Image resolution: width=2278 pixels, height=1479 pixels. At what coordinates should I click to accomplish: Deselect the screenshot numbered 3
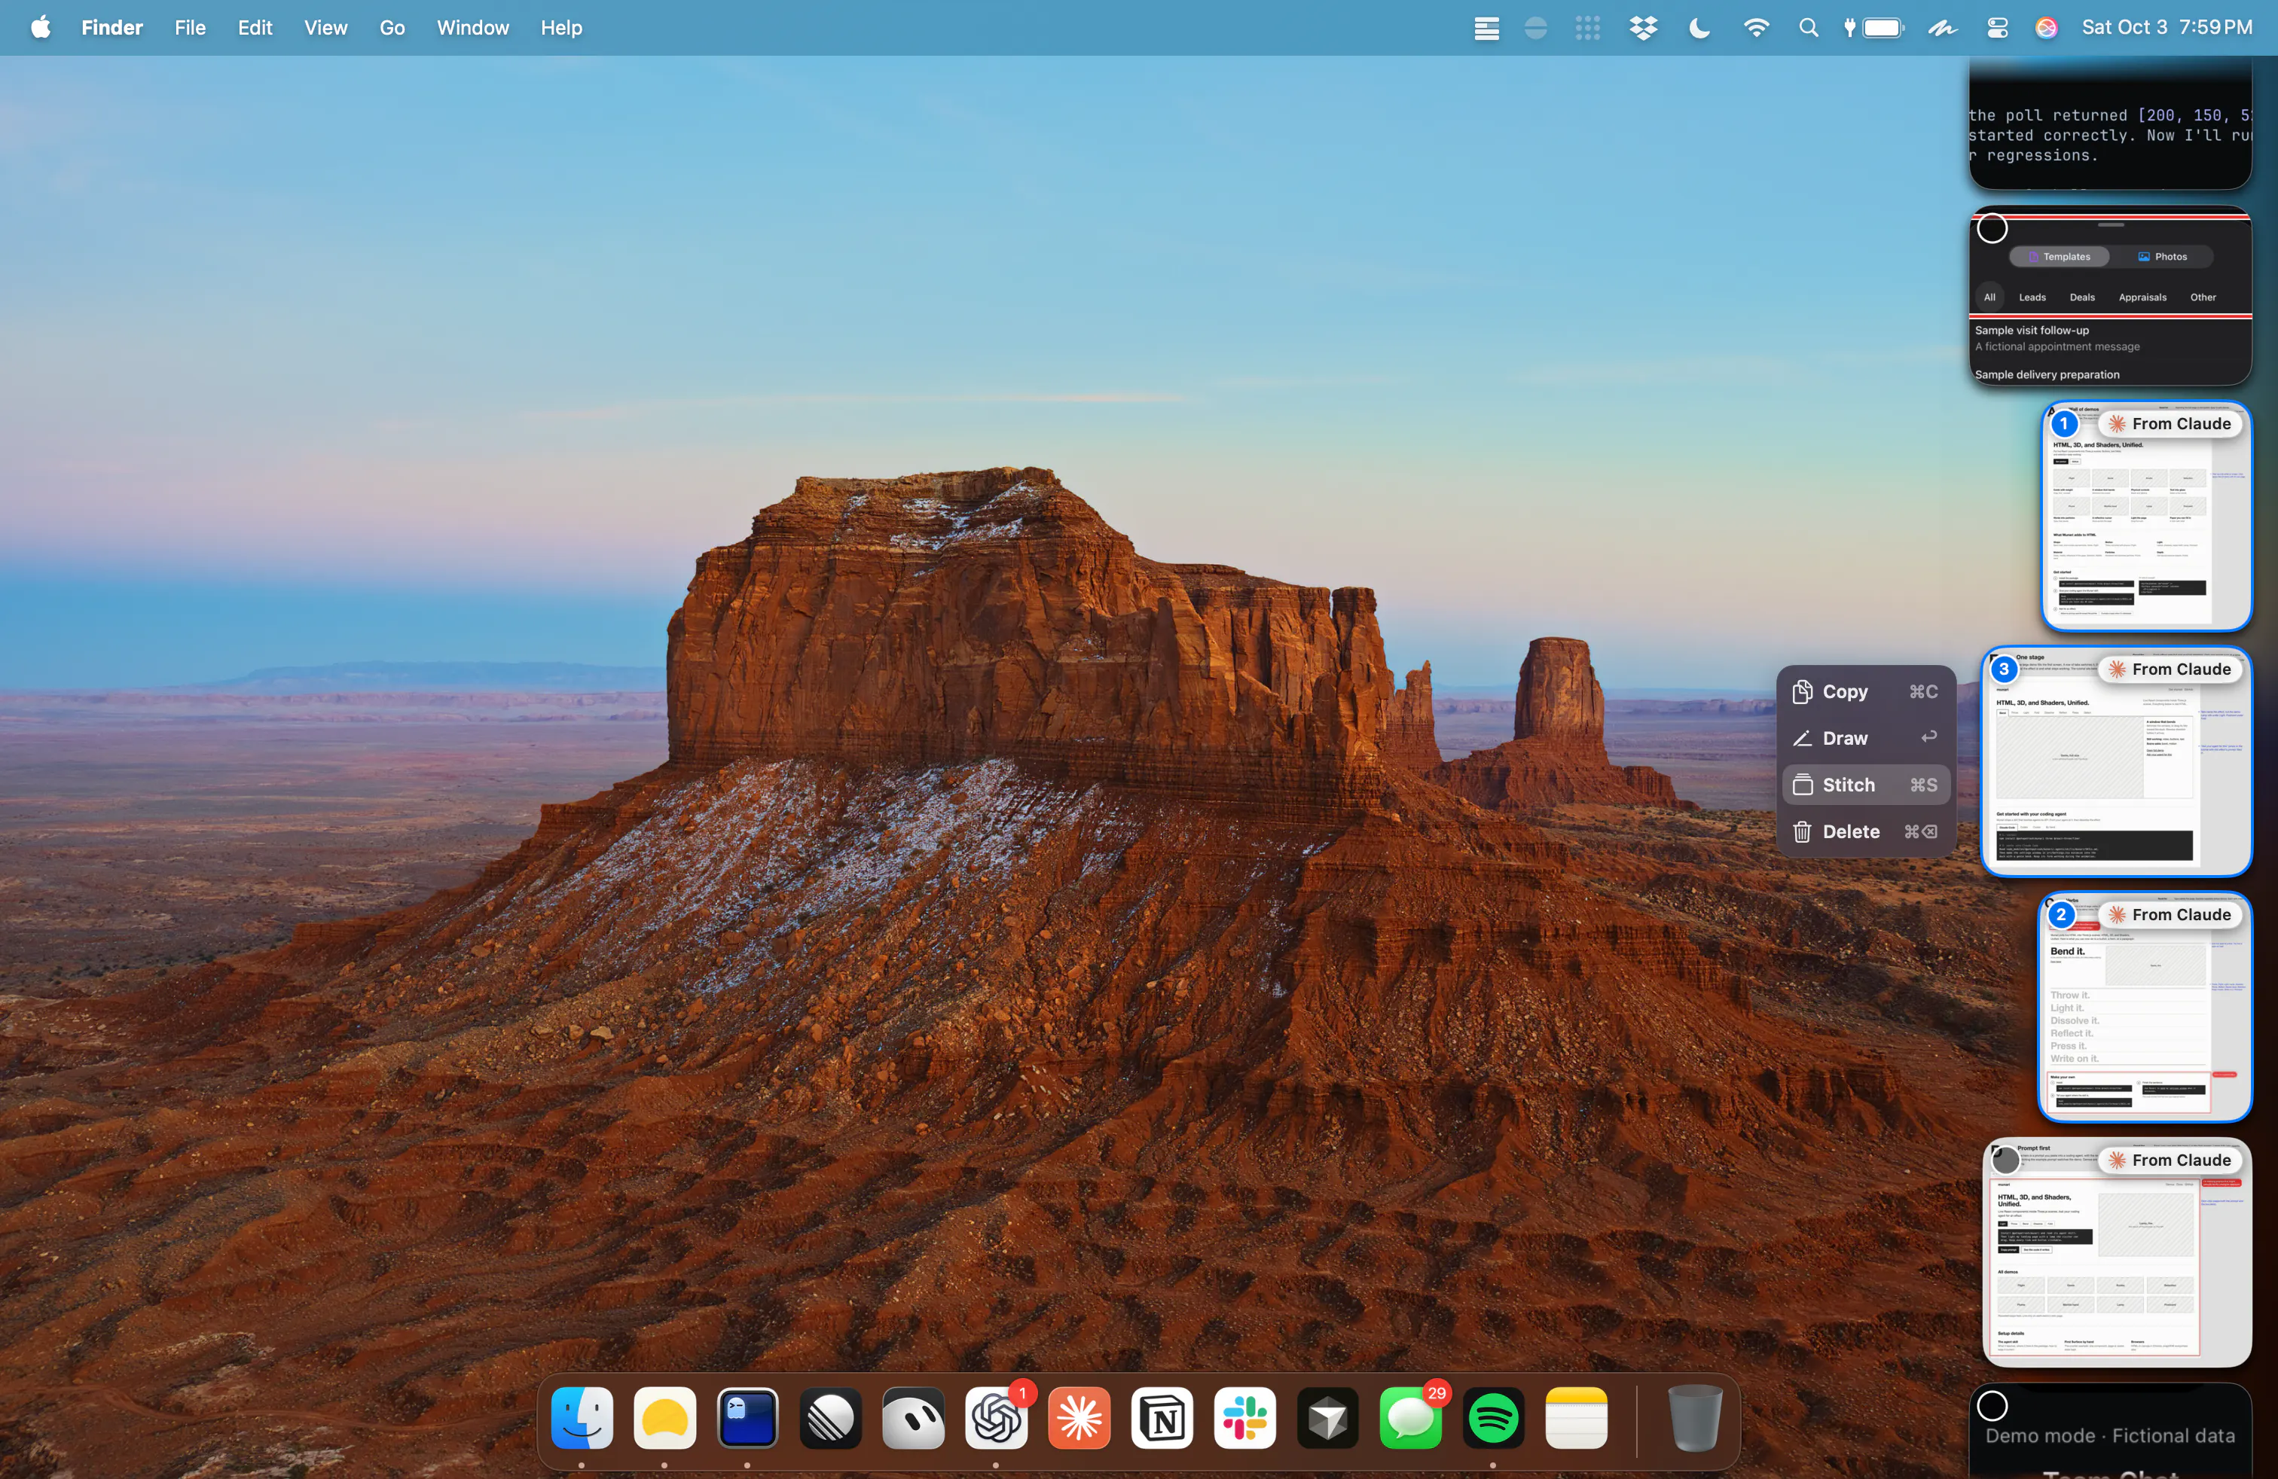click(2003, 669)
